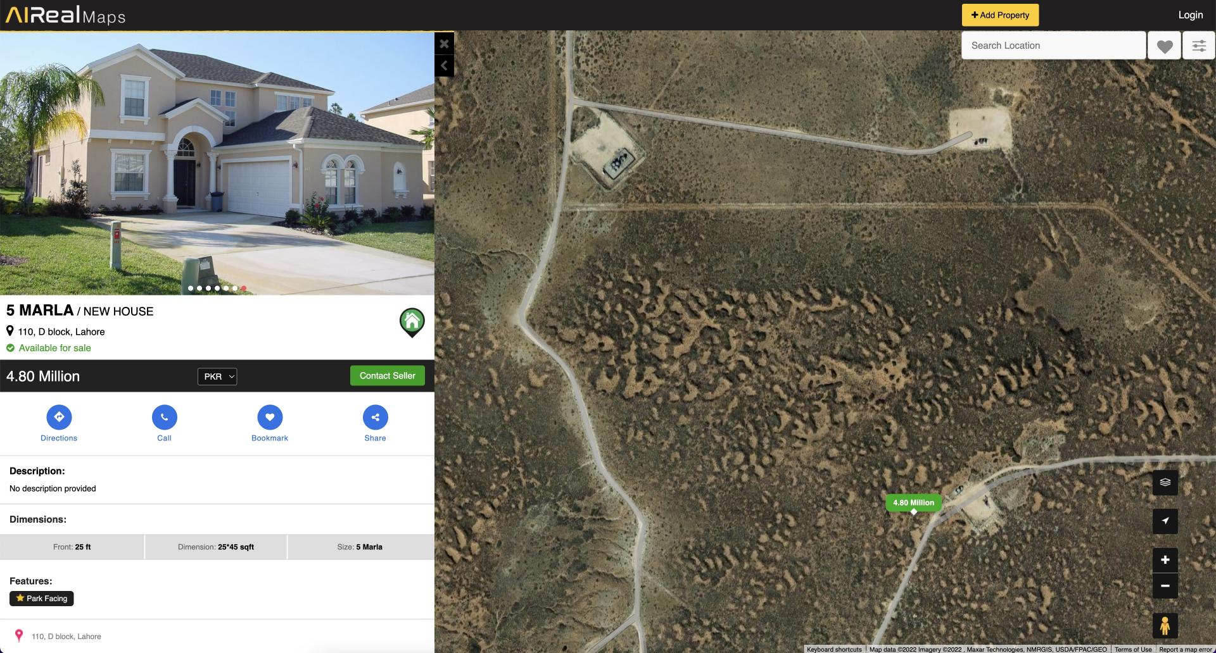1216x653 pixels.
Task: Select the 4.80 Million map marker
Action: tap(913, 503)
